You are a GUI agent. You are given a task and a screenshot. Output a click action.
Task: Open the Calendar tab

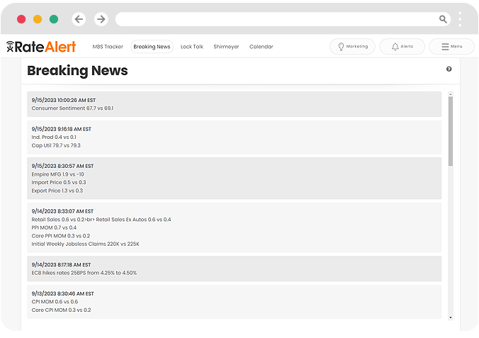[261, 47]
